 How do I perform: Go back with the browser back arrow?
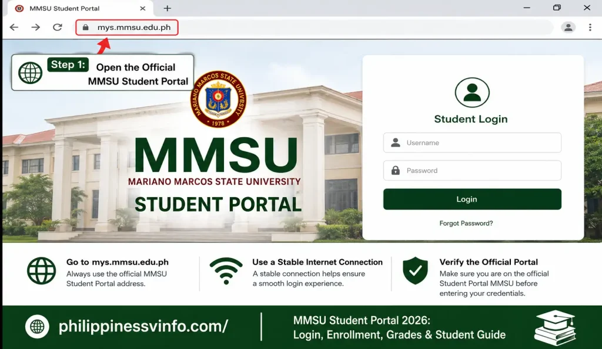(14, 27)
